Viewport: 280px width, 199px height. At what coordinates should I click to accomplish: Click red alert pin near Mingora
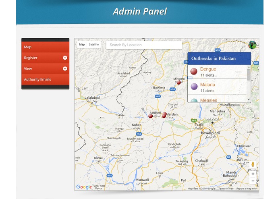(179, 83)
